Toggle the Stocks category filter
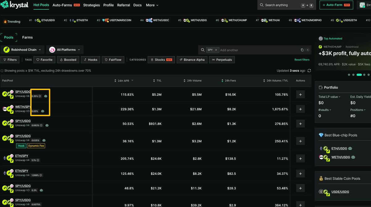 (x=161, y=60)
